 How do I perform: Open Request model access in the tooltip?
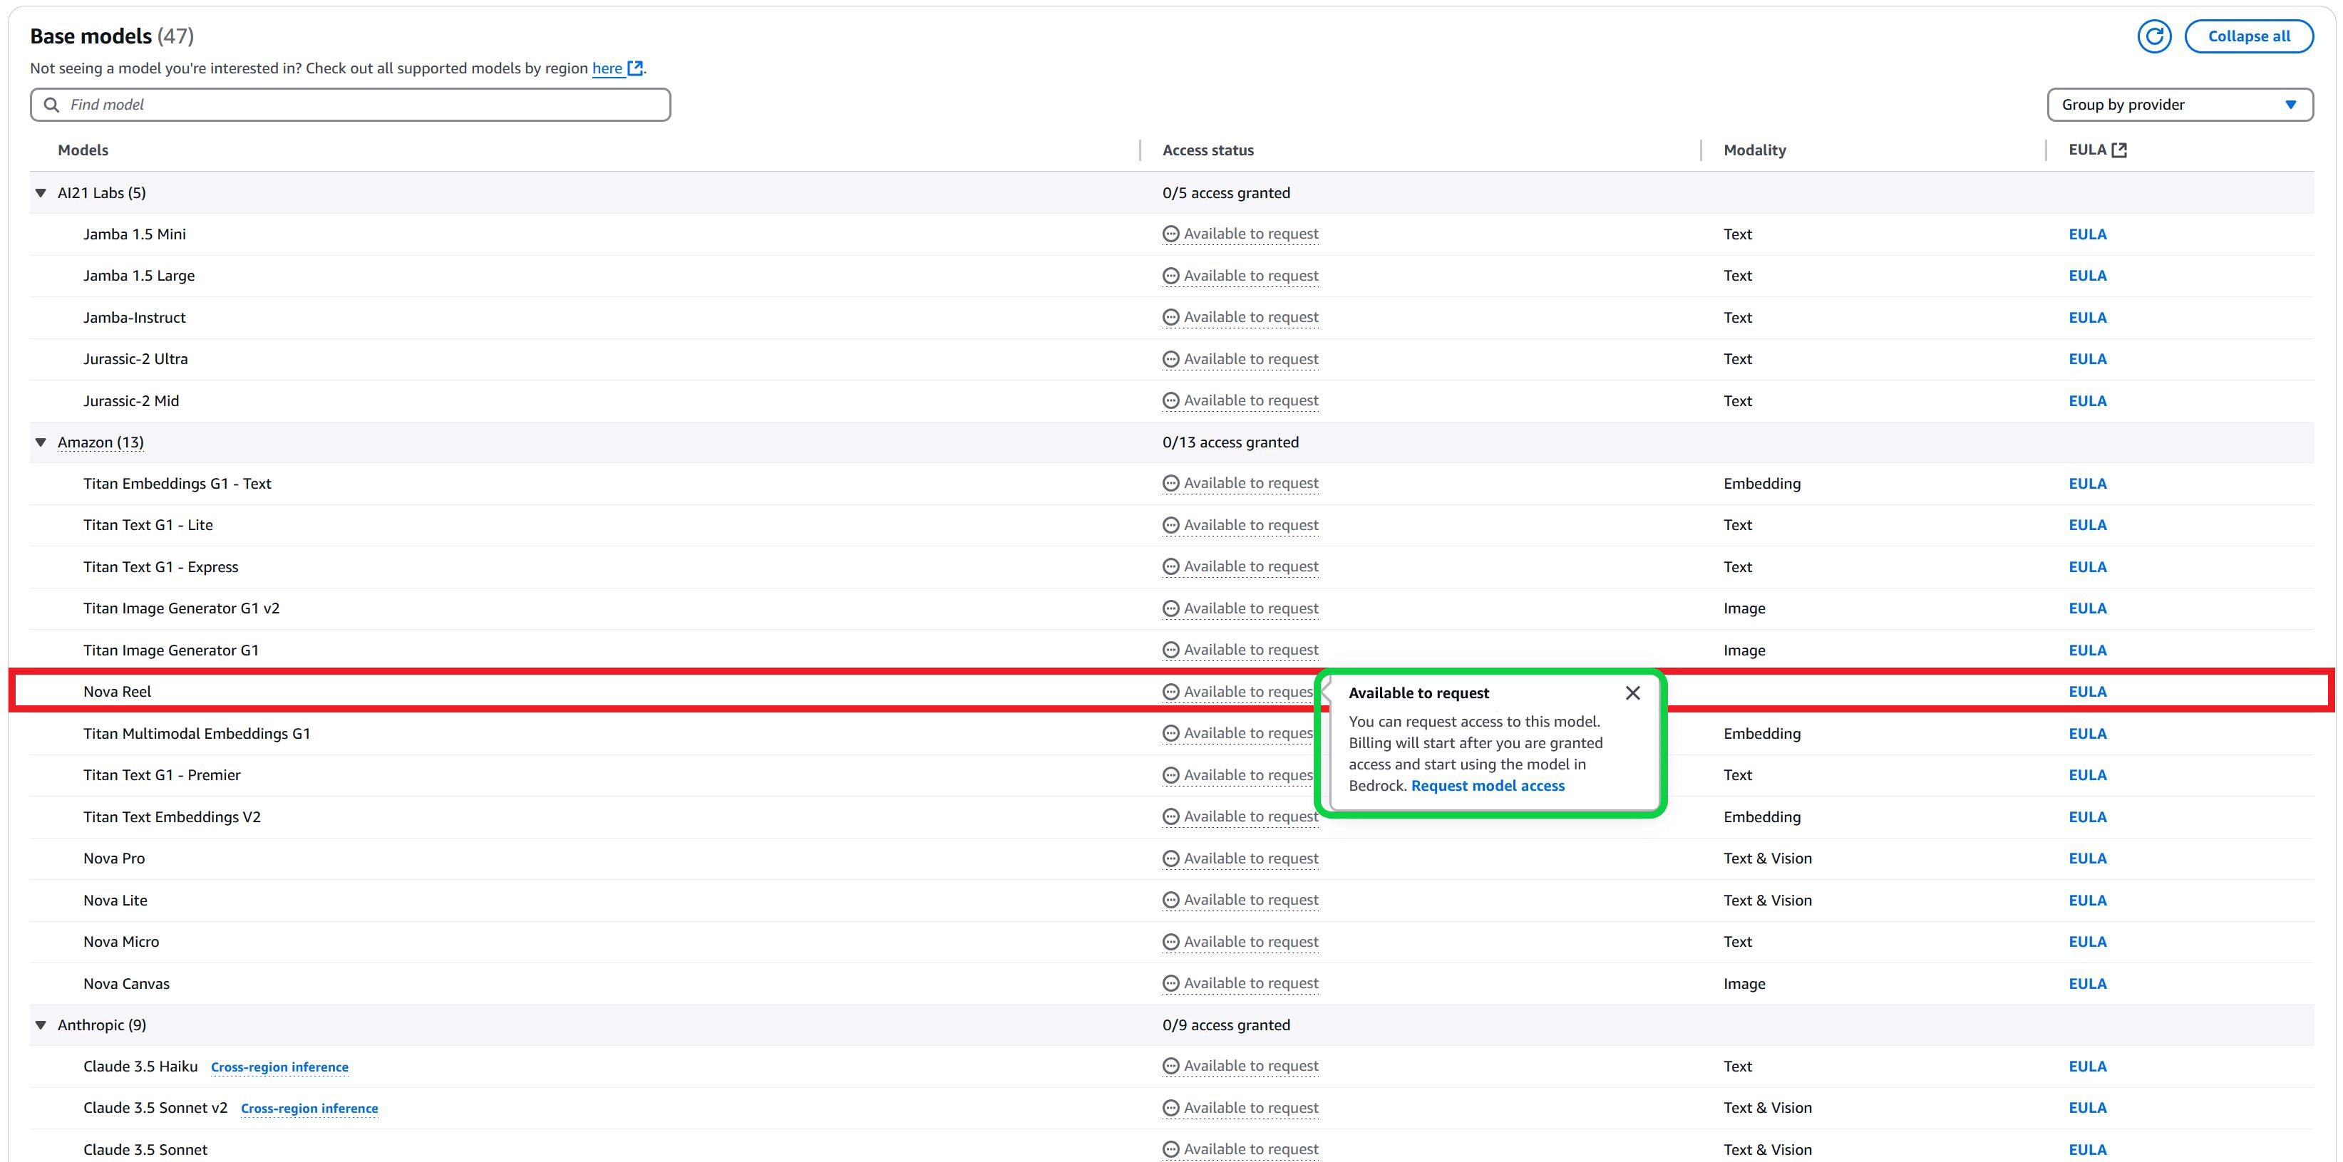pyautogui.click(x=1488, y=786)
